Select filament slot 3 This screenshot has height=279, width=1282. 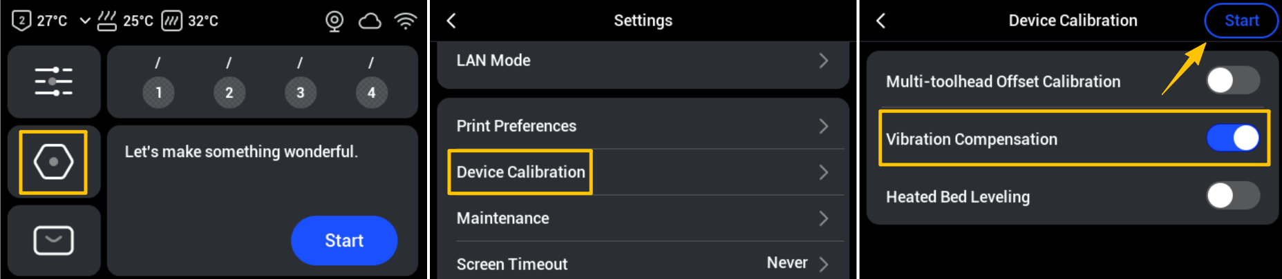(300, 92)
